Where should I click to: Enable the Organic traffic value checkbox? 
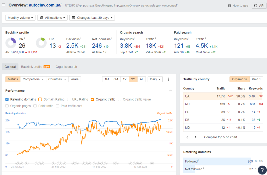pos(119,99)
